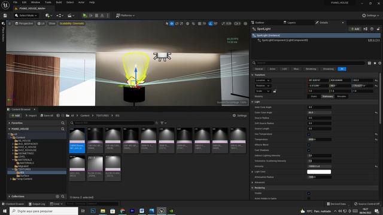This screenshot has height=215, width=383.
Task: Click the Import button
Action: click(x=31, y=115)
